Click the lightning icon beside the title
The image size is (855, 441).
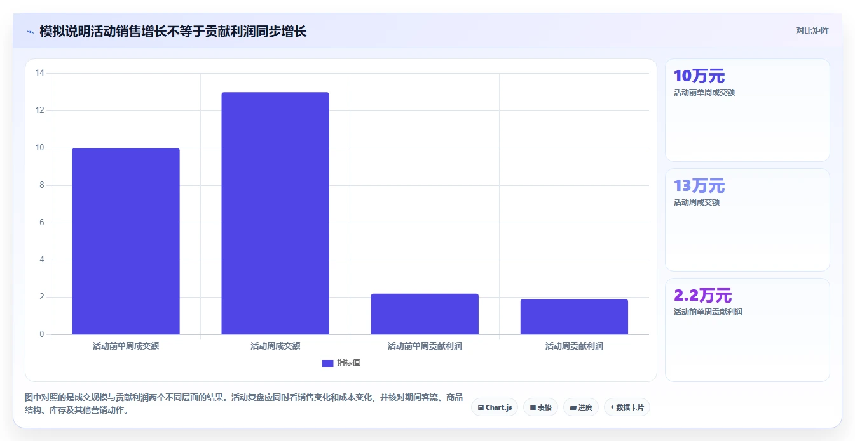[x=31, y=32]
